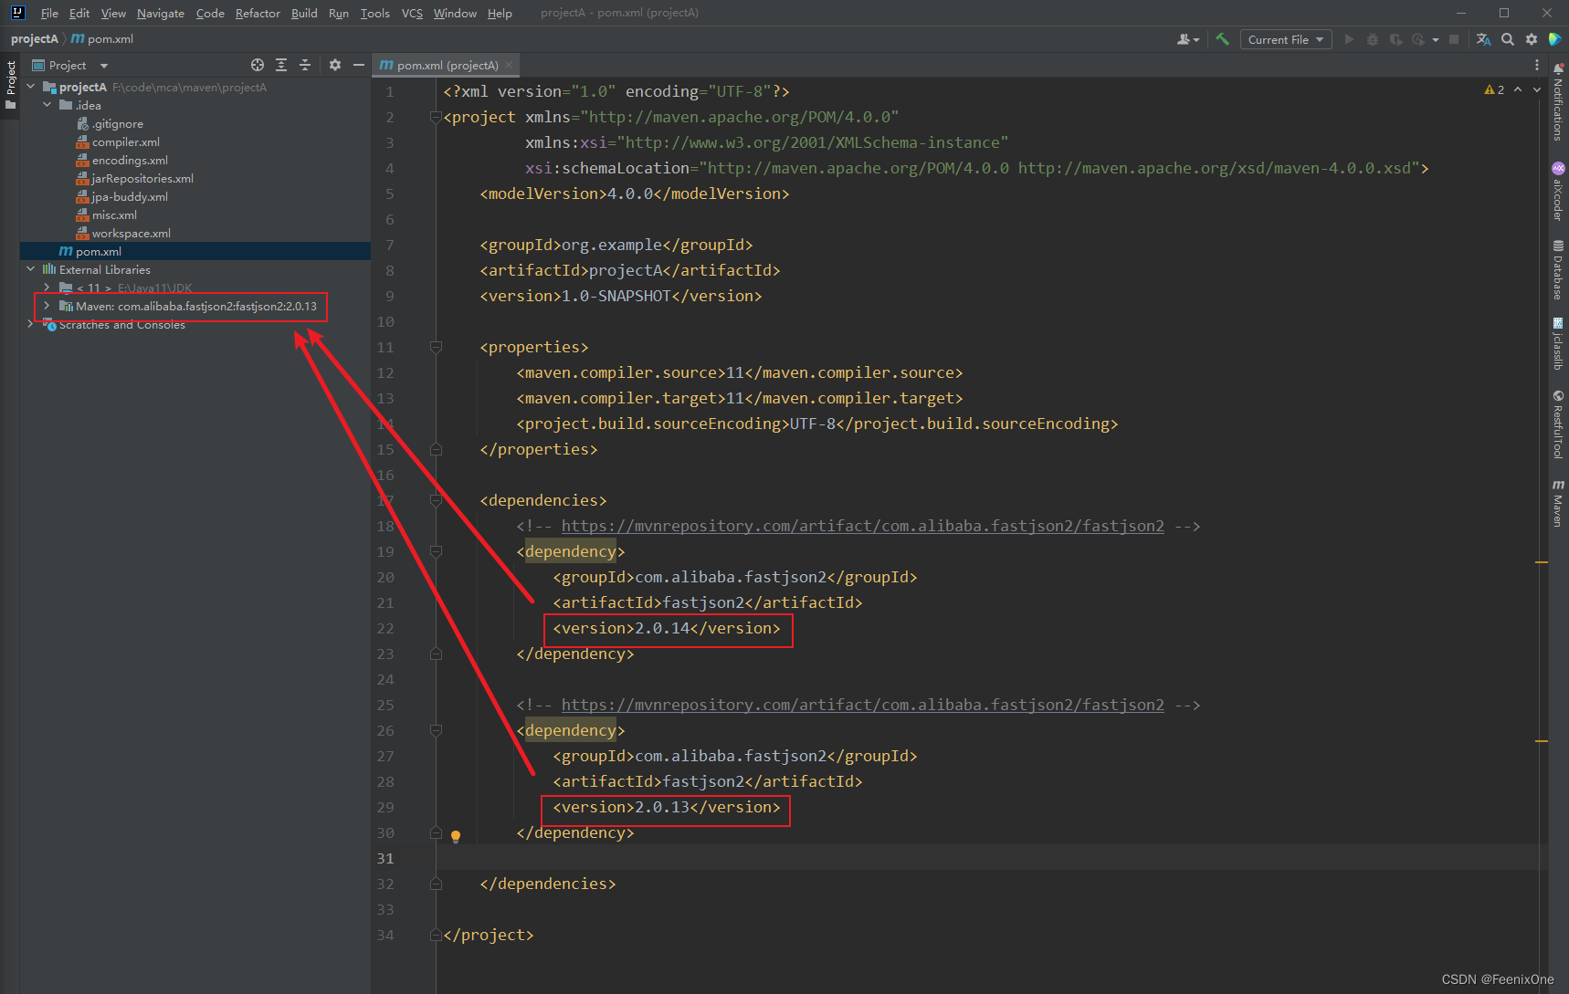Open the RestfulTool side panel

[1558, 424]
